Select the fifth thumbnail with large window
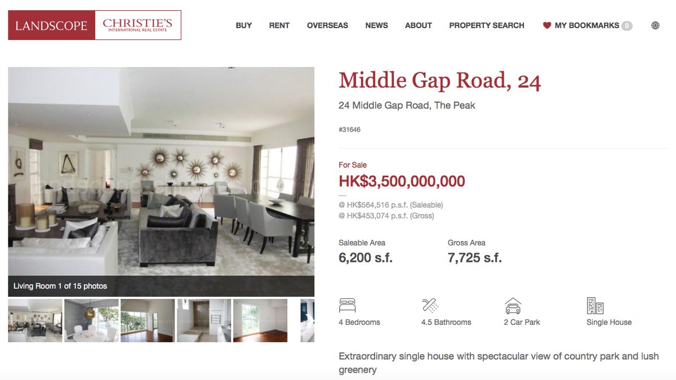This screenshot has height=380, width=676. click(260, 320)
